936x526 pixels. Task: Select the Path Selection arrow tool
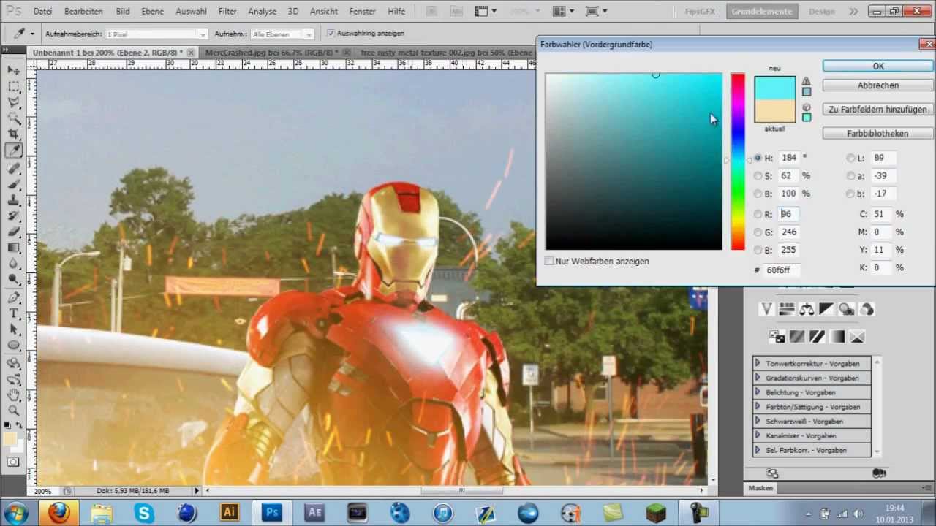click(x=13, y=330)
